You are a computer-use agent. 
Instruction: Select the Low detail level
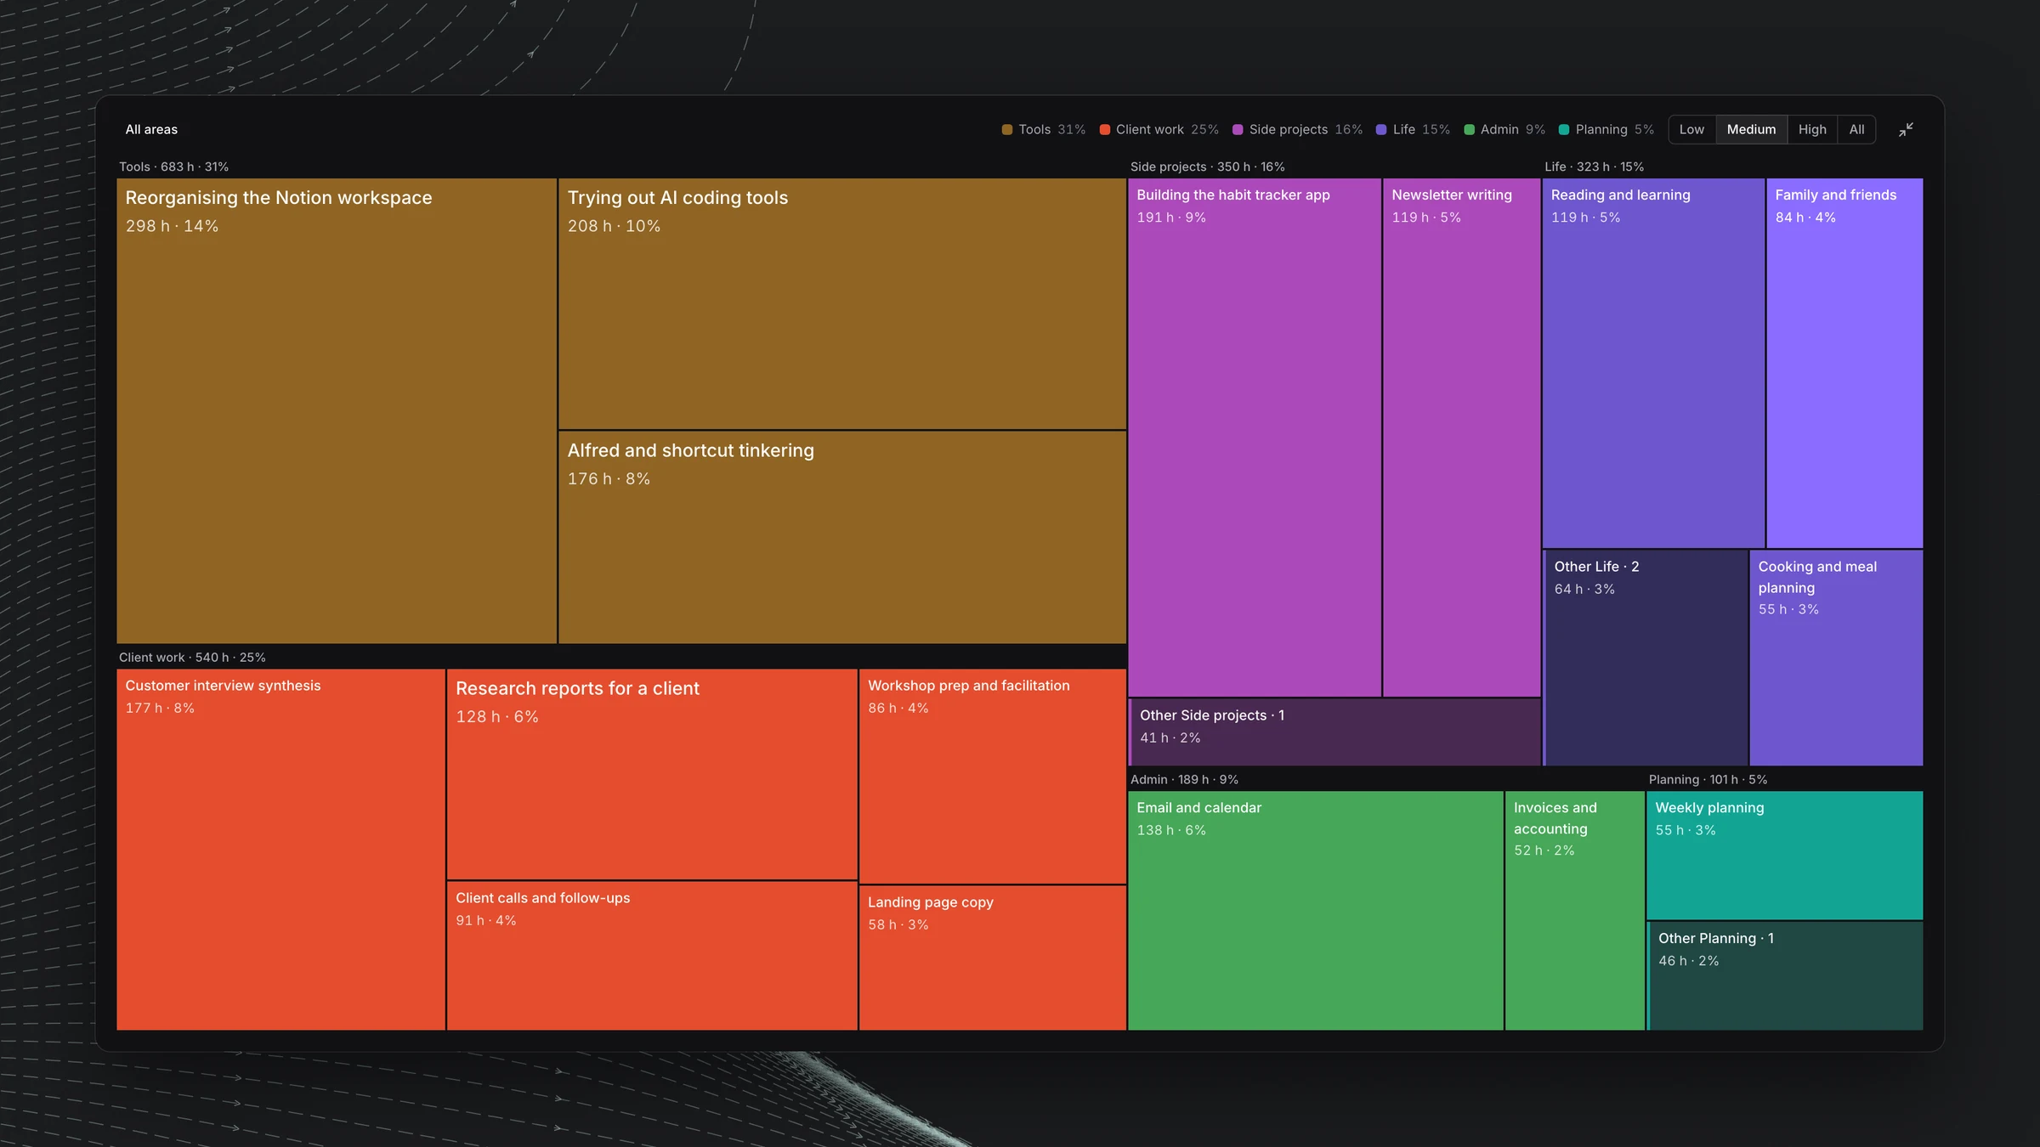[1691, 129]
